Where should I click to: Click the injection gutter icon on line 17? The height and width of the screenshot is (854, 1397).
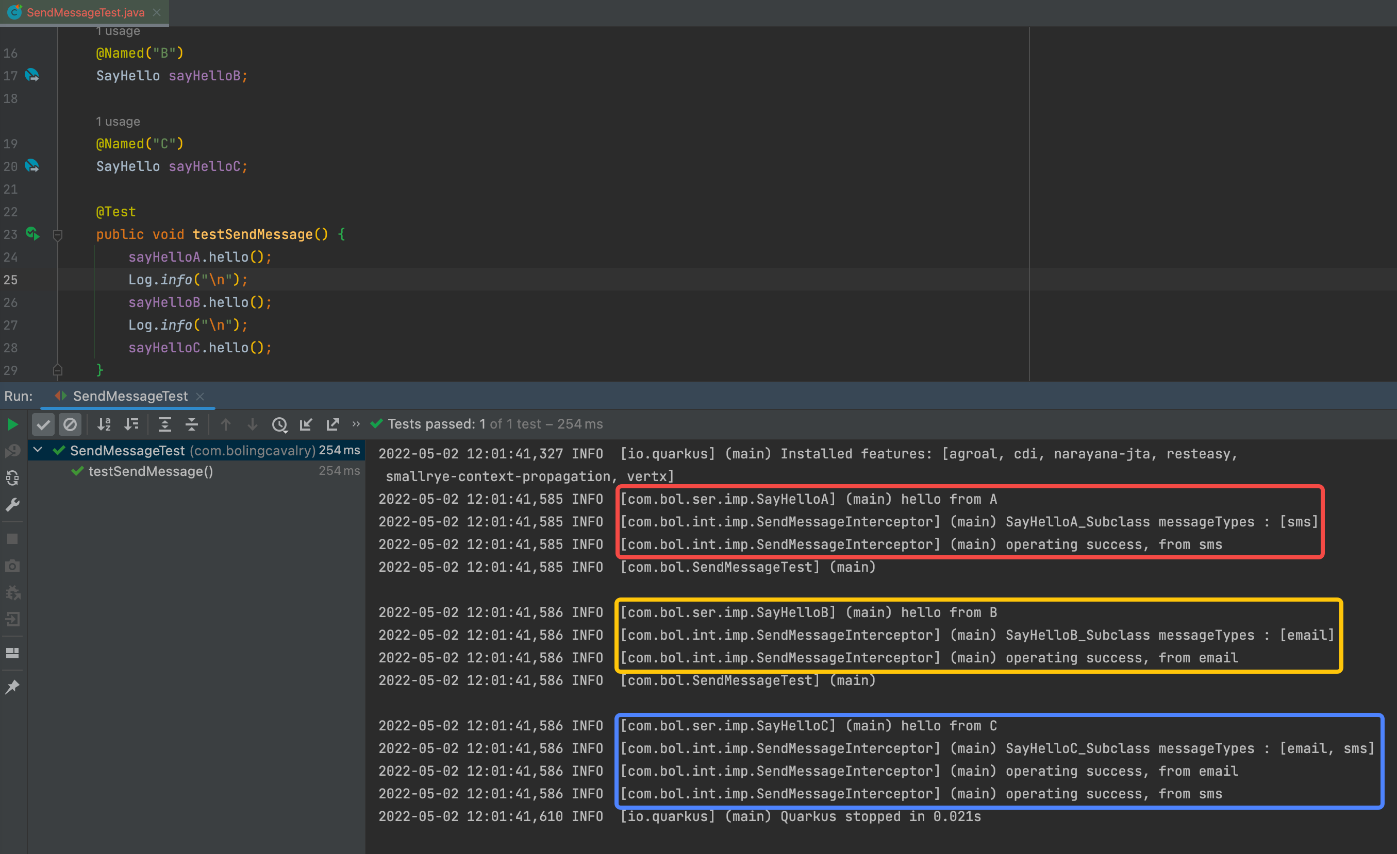tap(32, 75)
